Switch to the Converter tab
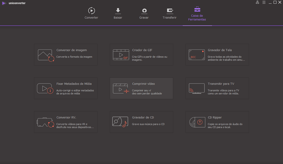 pyautogui.click(x=91, y=13)
